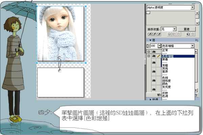Collapse the 层 panel triangle
The height and width of the screenshot is (135, 203).
[150, 40]
